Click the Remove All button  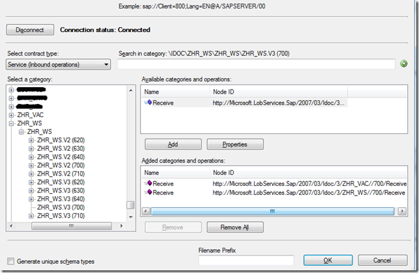coord(235,227)
